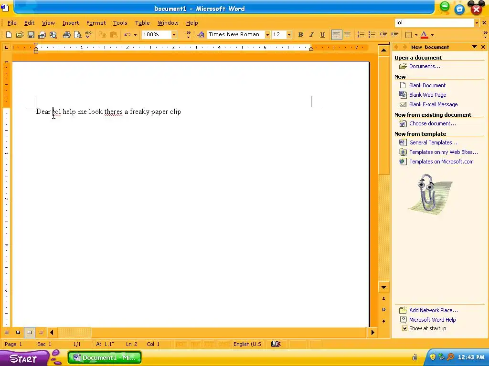
Task: Toggle Italic formatting
Action: [311, 34]
